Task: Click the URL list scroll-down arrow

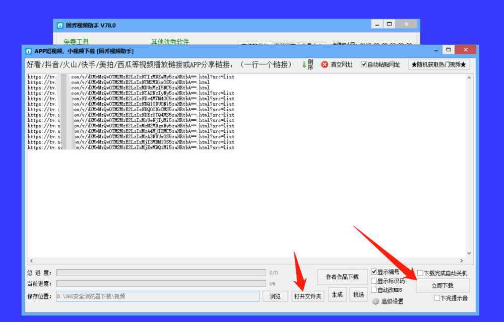Action: tap(469, 253)
